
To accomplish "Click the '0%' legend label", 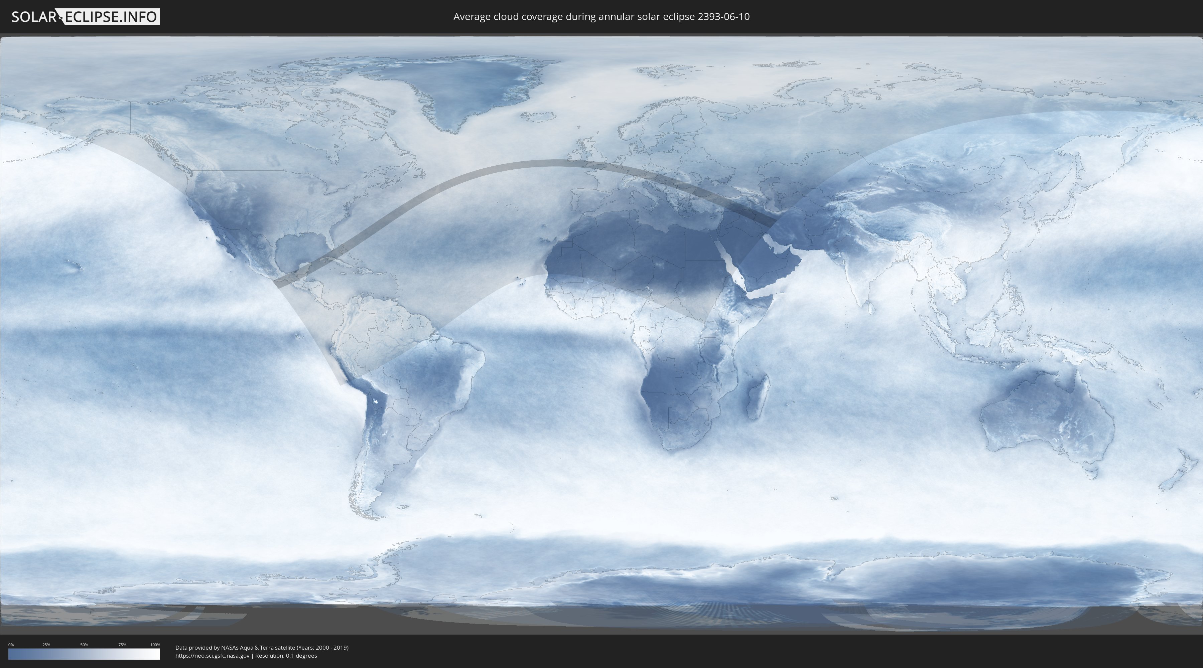I will point(11,645).
